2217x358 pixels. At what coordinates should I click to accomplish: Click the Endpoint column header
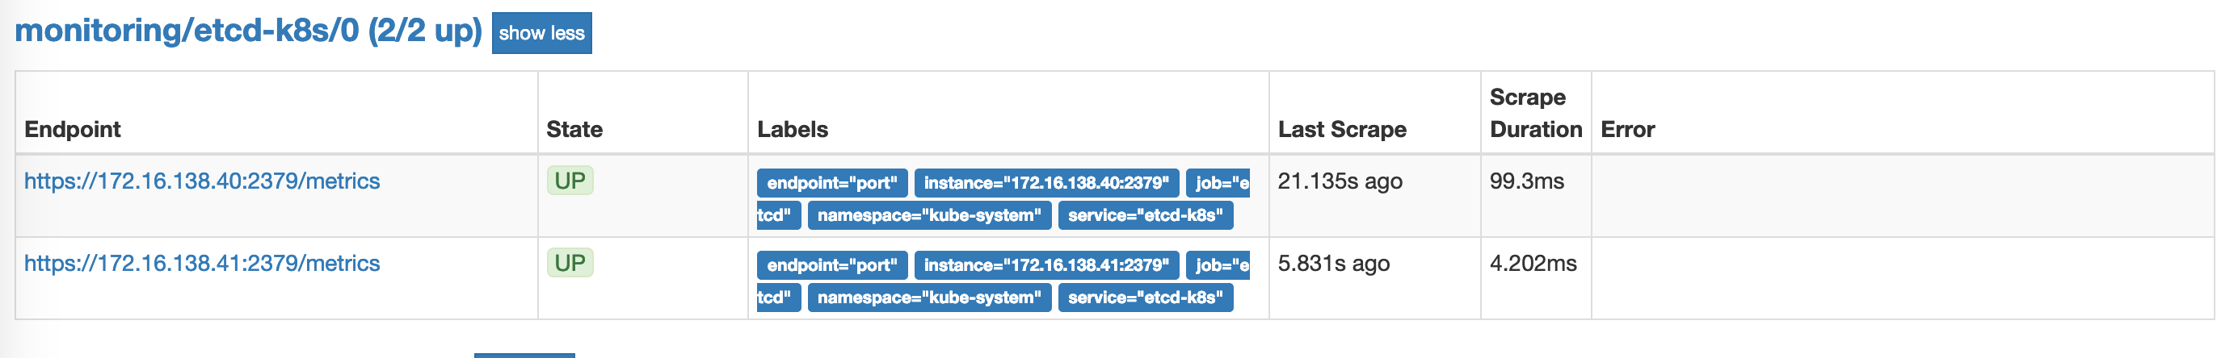point(72,130)
